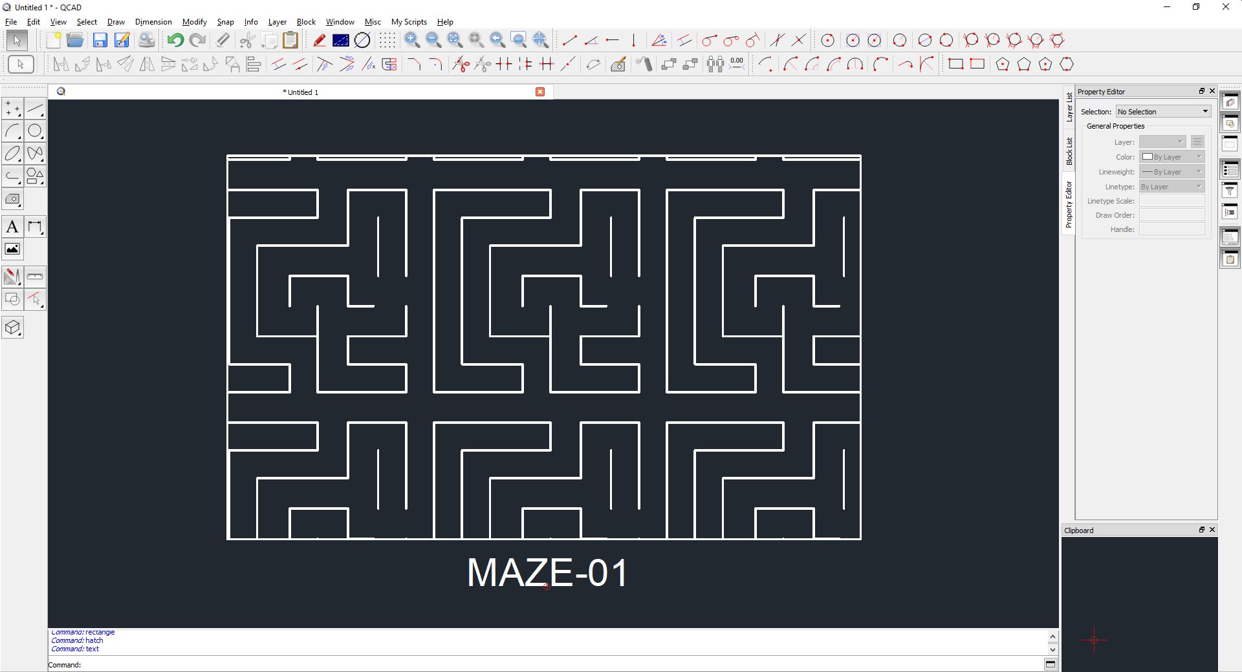
Task: Open the Linetype By Layer dropdown
Action: (x=1171, y=187)
